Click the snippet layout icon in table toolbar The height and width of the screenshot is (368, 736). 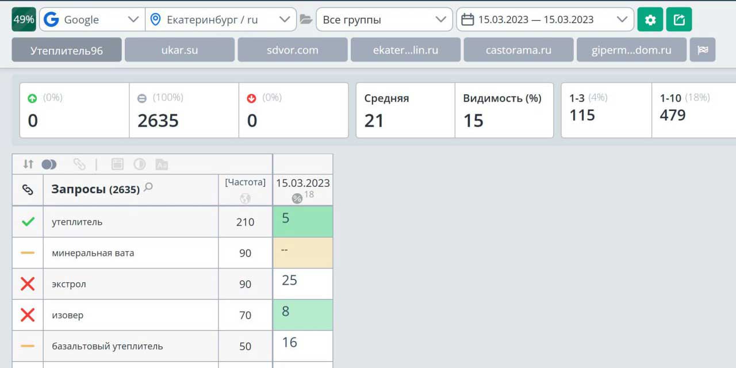coord(117,164)
